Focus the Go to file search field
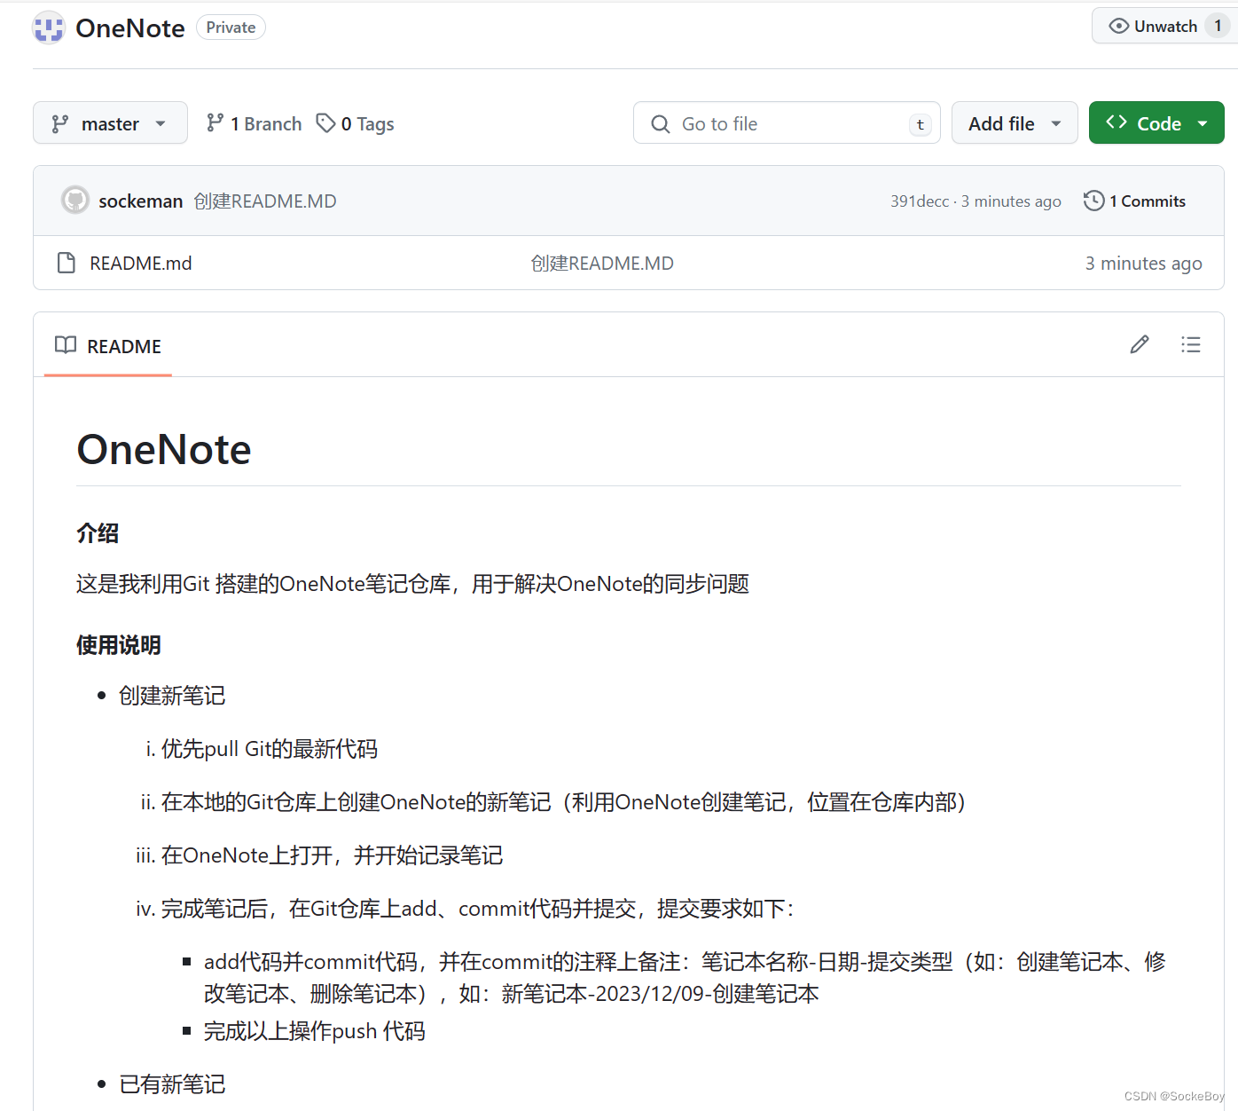The width and height of the screenshot is (1238, 1111). click(x=787, y=123)
